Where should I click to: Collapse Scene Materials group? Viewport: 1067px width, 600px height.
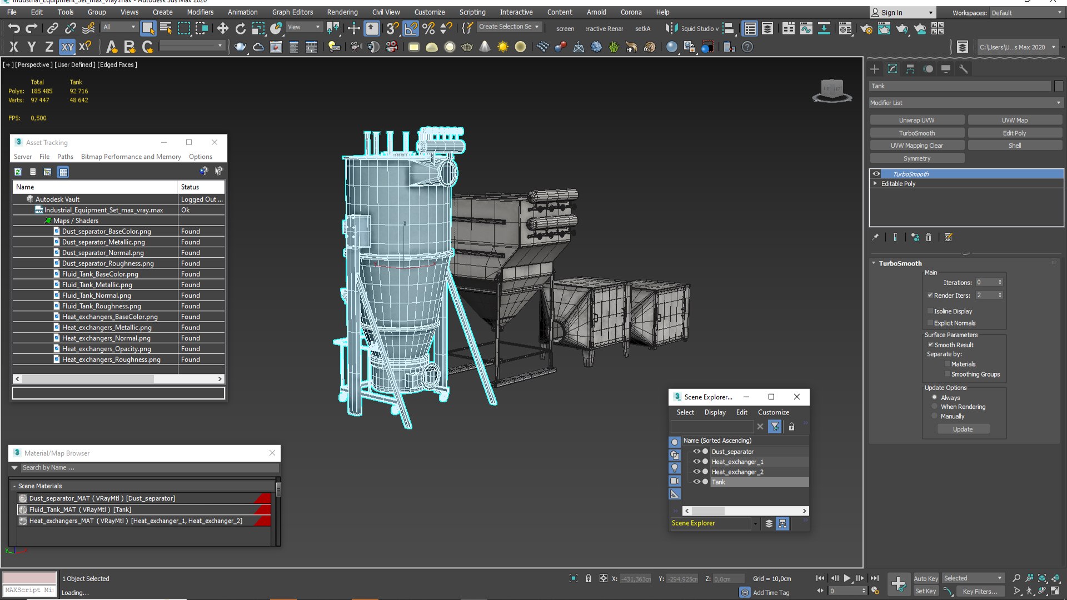point(14,486)
